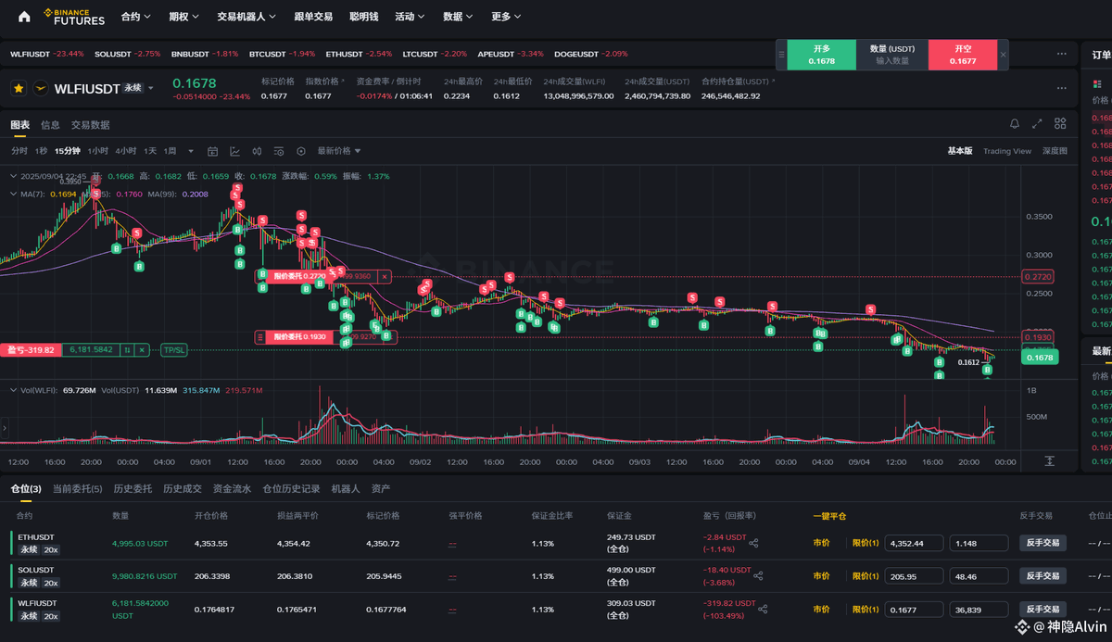Click 市价 close for SOLUSDT position
This screenshot has width=1112, height=642.
(821, 576)
